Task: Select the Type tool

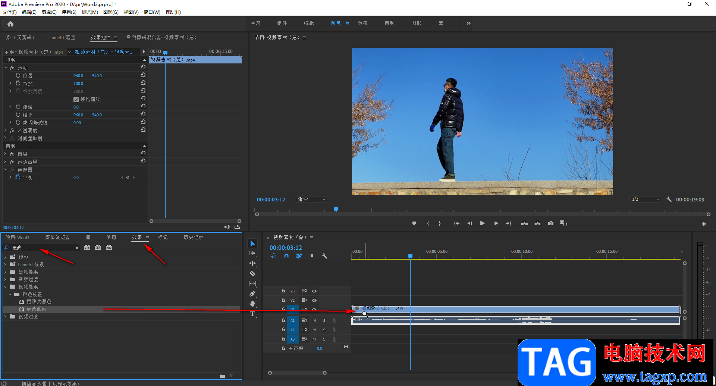Action: coord(252,314)
